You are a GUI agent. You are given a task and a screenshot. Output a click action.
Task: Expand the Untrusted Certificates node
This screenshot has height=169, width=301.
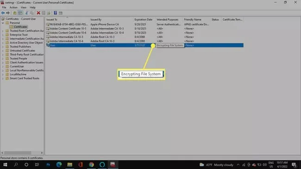[x=3, y=50]
